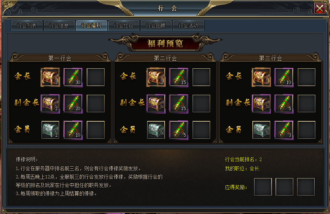Close the 行会 window
This screenshot has width=330, height=214.
320,8
